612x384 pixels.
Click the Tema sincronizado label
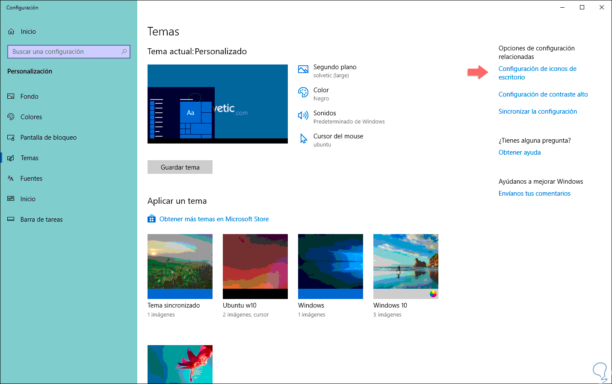[x=174, y=305]
